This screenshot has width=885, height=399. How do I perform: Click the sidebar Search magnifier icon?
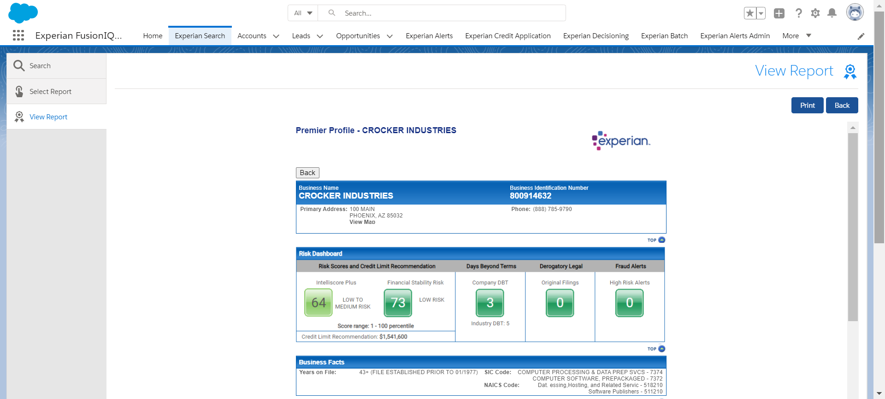click(19, 66)
